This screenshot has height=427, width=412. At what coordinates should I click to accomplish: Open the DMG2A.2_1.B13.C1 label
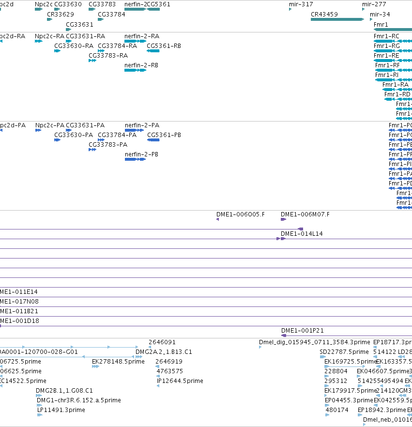(164, 352)
